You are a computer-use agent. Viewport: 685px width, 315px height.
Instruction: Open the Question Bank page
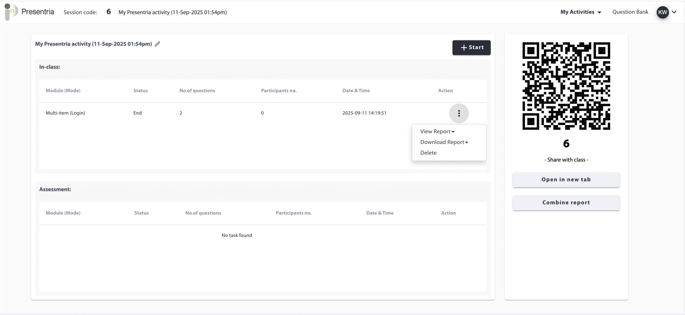click(630, 12)
